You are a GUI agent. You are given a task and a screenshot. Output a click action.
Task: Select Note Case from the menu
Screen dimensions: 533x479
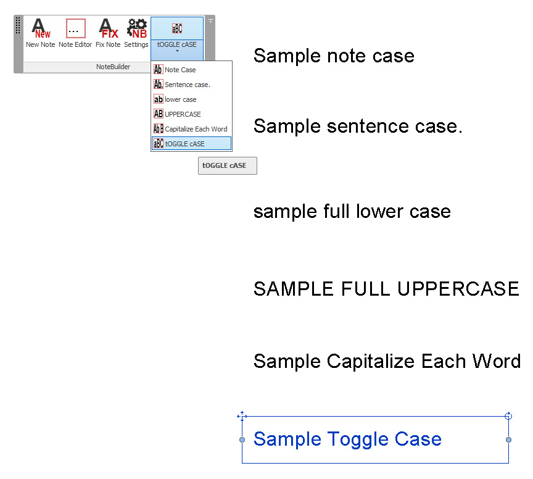pyautogui.click(x=179, y=70)
